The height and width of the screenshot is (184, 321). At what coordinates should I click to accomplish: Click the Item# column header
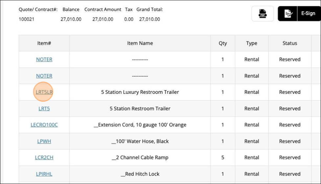coord(44,43)
